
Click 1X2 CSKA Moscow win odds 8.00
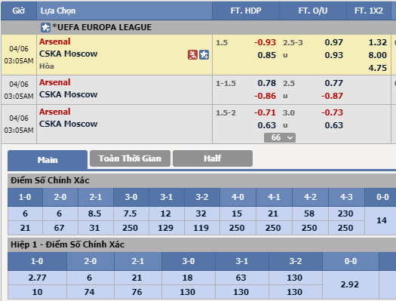377,55
